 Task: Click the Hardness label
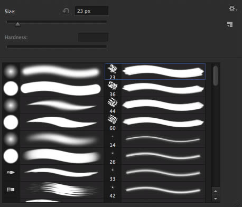[x=16, y=37]
